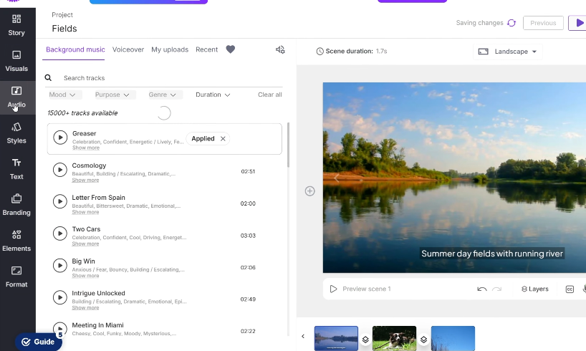Switch to My uploads tab
The width and height of the screenshot is (586, 351).
170,49
